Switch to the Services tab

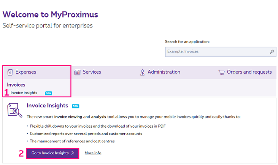tap(92, 72)
